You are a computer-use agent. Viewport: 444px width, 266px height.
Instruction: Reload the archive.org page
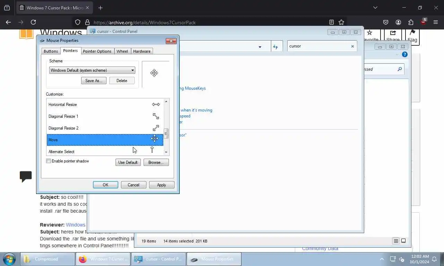coord(33,22)
